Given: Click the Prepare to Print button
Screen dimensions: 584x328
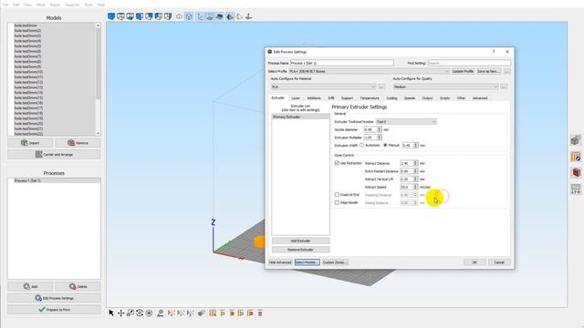Looking at the screenshot, I should (54, 310).
